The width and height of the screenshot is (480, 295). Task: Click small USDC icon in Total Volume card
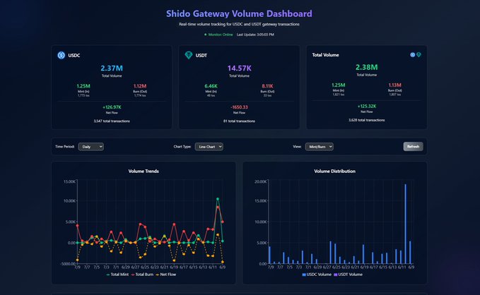point(413,55)
